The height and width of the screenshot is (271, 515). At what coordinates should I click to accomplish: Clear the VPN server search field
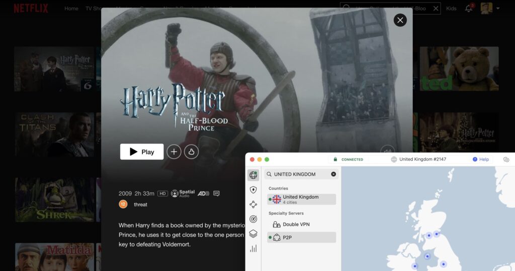(x=333, y=174)
